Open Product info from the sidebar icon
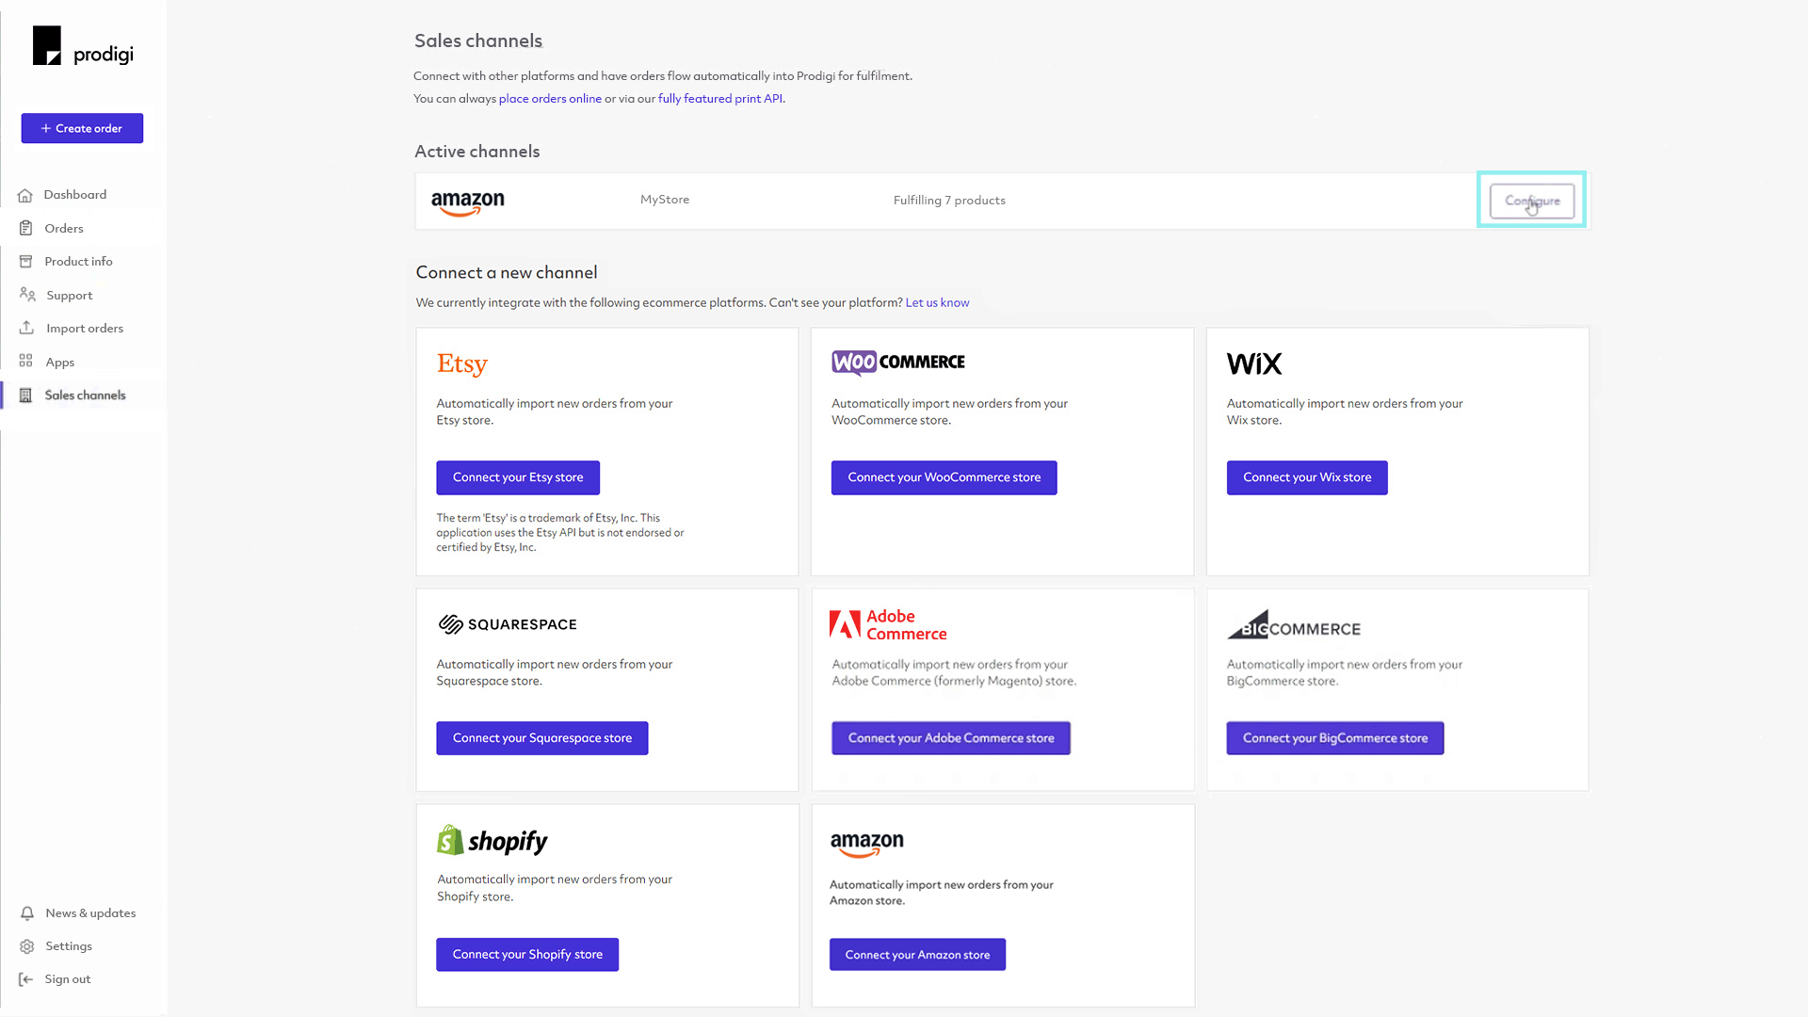The width and height of the screenshot is (1808, 1017). 27,261
